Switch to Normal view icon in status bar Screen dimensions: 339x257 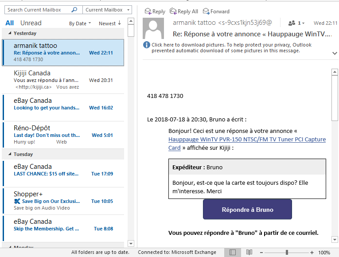(x=233, y=252)
